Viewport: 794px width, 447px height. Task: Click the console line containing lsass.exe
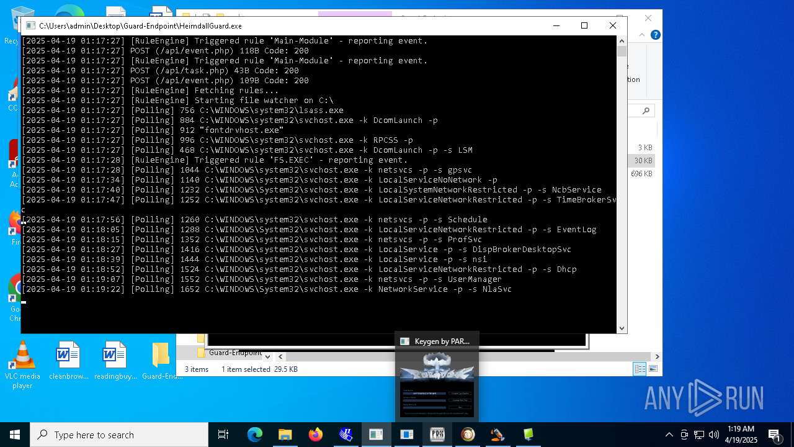coord(182,110)
